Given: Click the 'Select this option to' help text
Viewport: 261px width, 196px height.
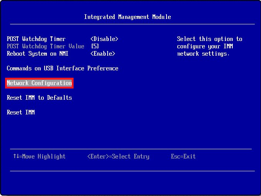Looking at the screenshot, I should click(209, 39).
